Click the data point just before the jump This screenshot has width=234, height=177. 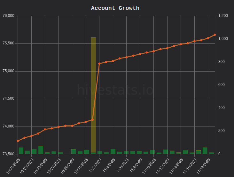point(92,120)
